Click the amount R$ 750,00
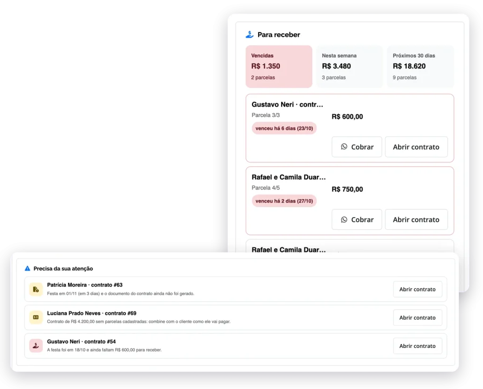 [x=347, y=189]
